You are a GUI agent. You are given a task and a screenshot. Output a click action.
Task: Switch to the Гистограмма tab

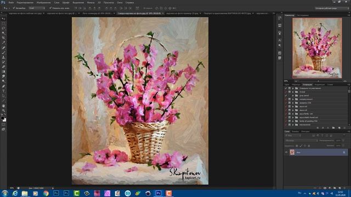[x=303, y=15]
